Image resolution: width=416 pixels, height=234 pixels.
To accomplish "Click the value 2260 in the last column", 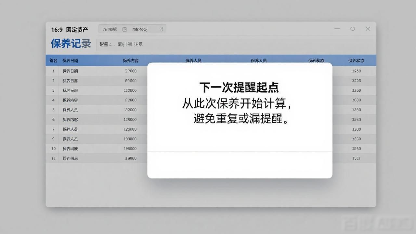I will pos(357,90).
